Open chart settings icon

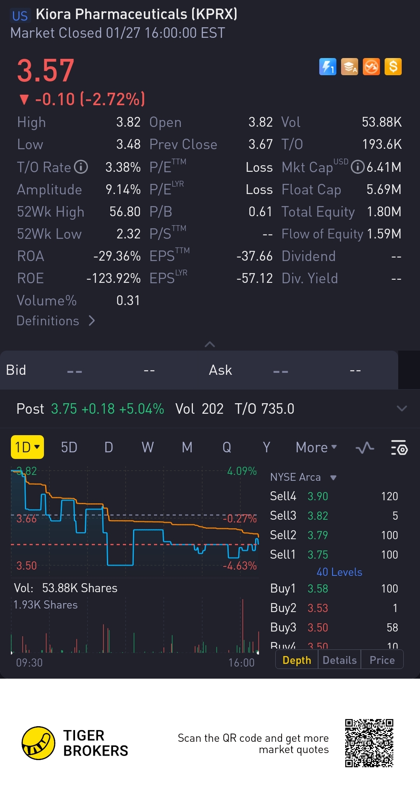(x=399, y=448)
